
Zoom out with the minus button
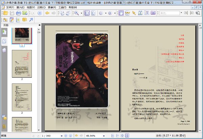[101, 13]
